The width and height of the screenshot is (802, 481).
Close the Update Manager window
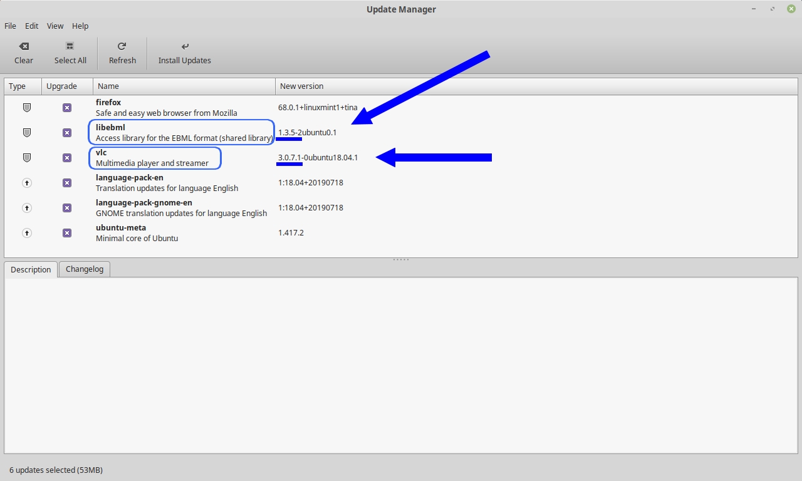[791, 9]
